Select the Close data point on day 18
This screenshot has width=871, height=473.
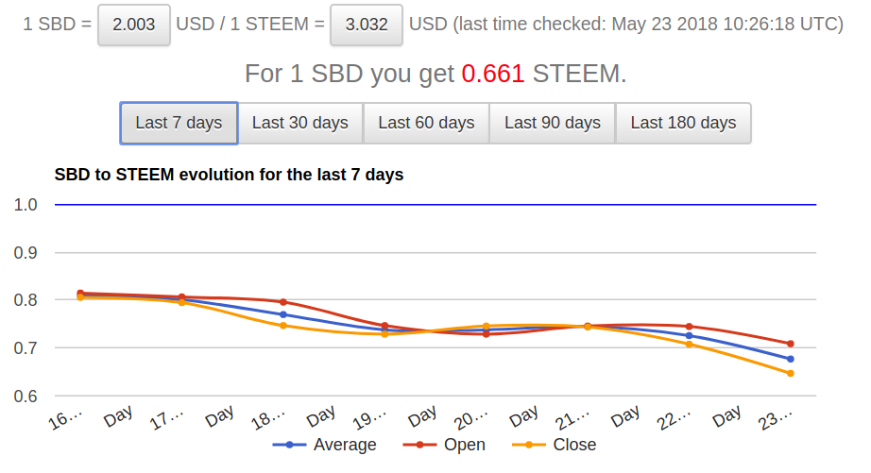(x=283, y=326)
